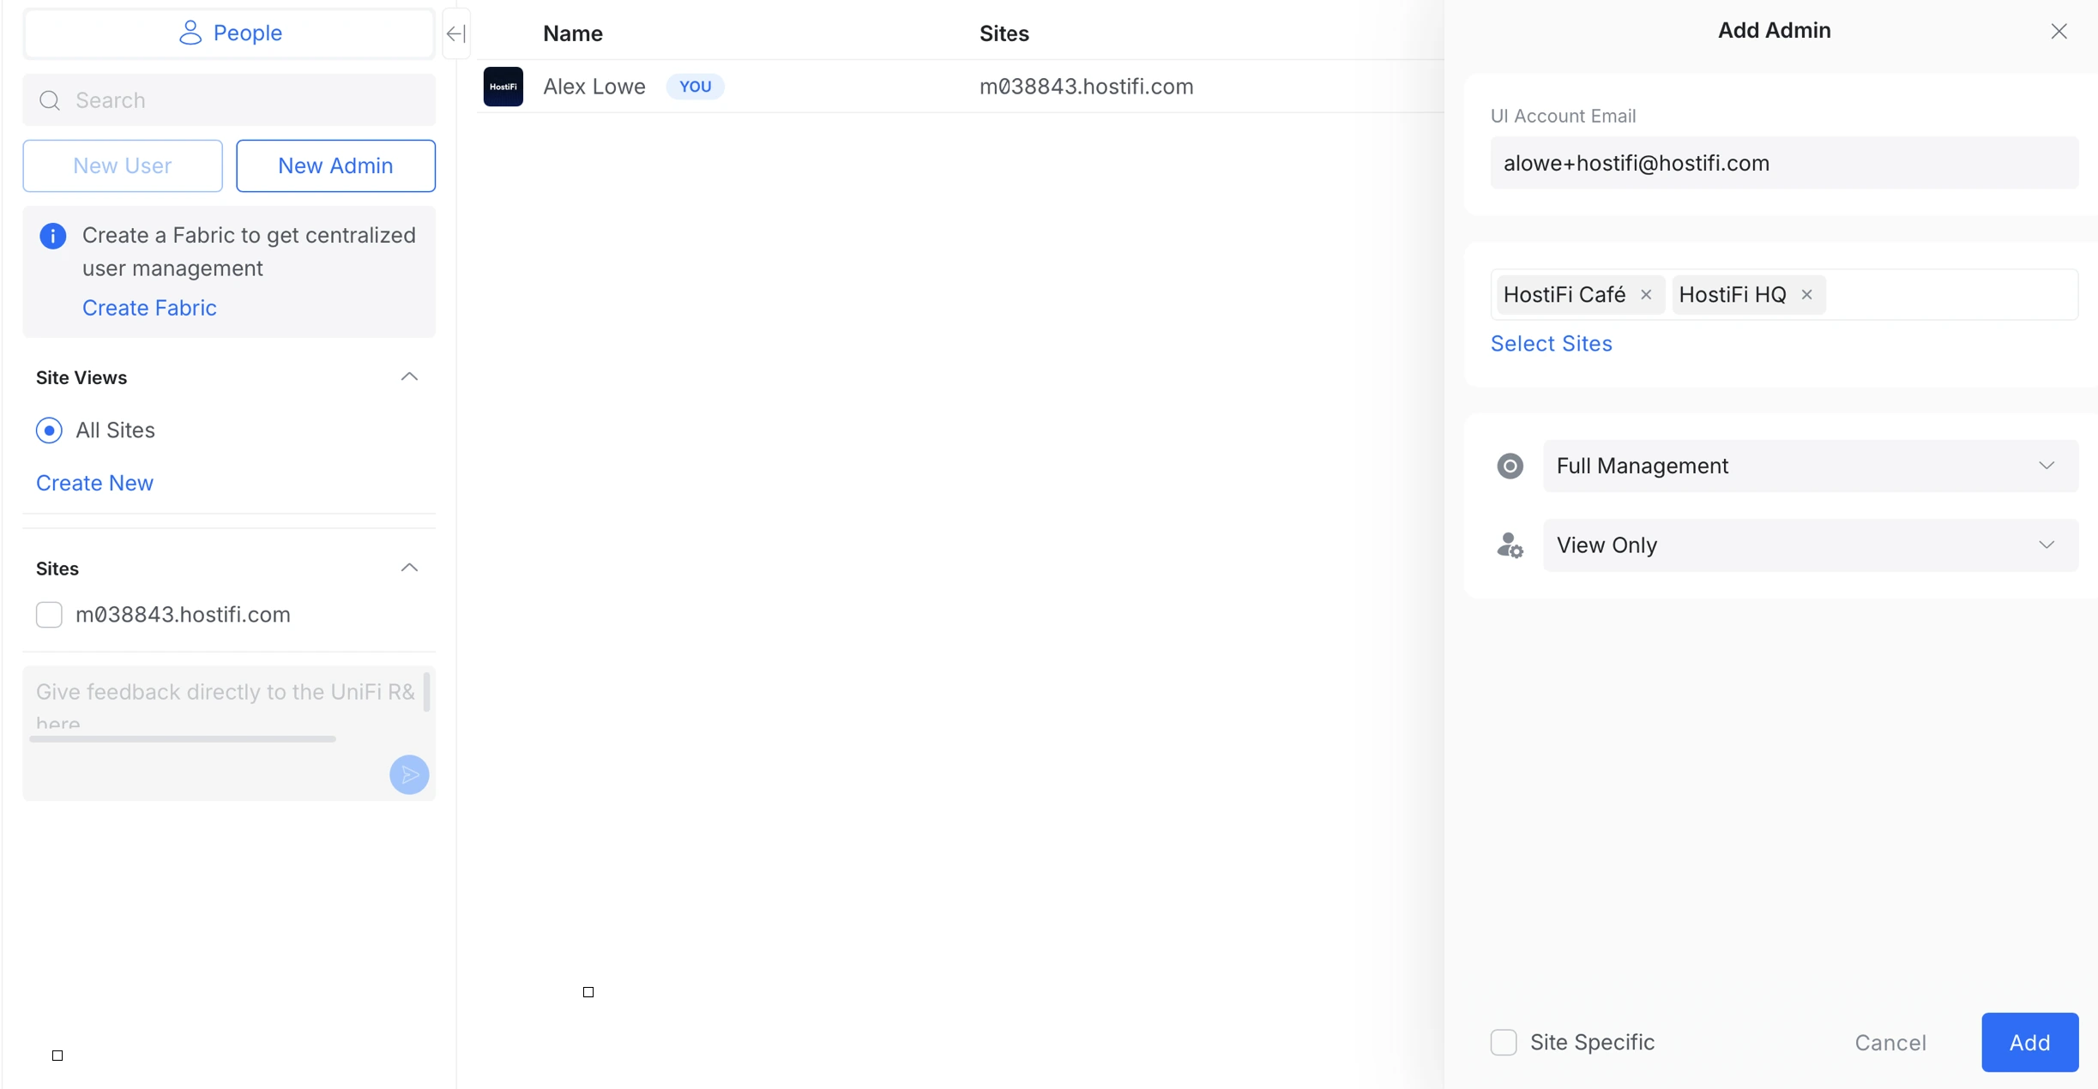Click the feedback text area
Image resolution: width=2098 pixels, height=1089 pixels.
226,703
